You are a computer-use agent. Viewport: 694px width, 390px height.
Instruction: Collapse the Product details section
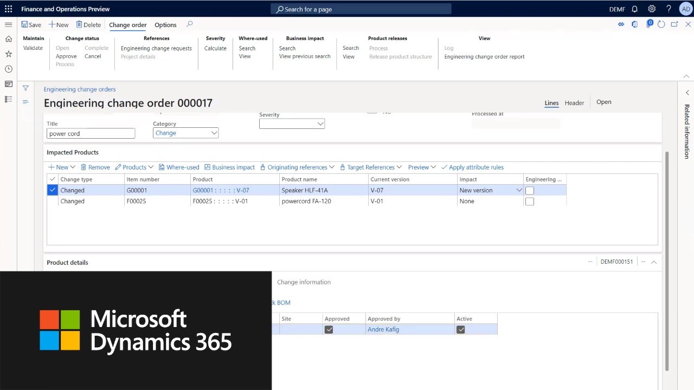coord(654,262)
